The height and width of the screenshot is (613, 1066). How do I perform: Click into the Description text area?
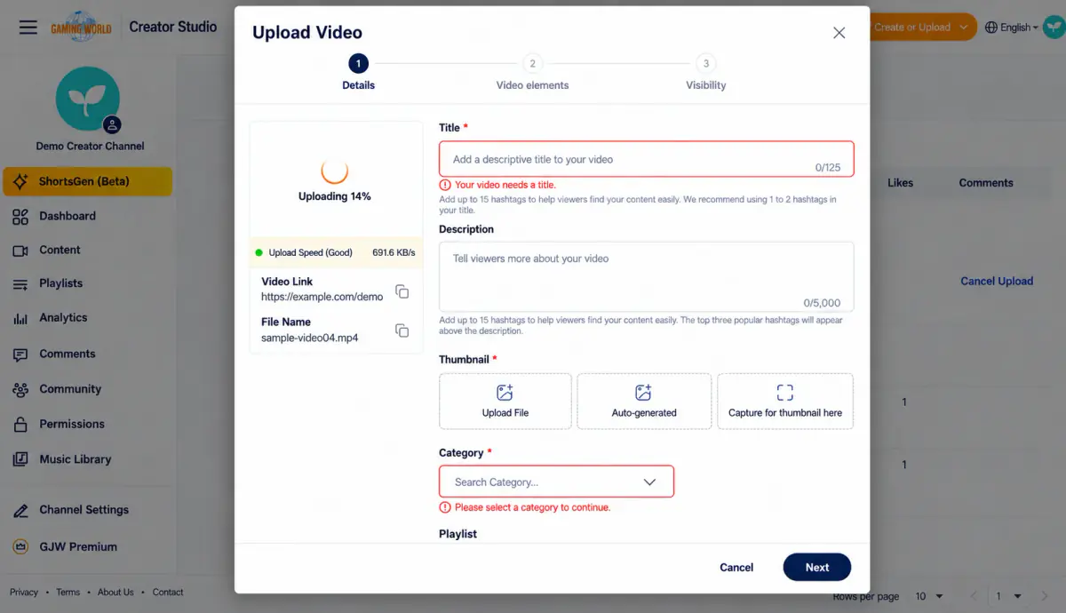point(646,276)
